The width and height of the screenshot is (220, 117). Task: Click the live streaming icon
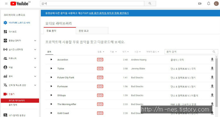pos(5,49)
